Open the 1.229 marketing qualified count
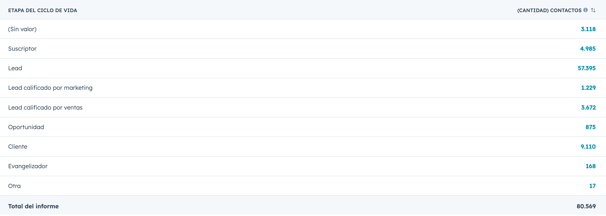Image resolution: width=606 pixels, height=216 pixels. click(x=588, y=88)
